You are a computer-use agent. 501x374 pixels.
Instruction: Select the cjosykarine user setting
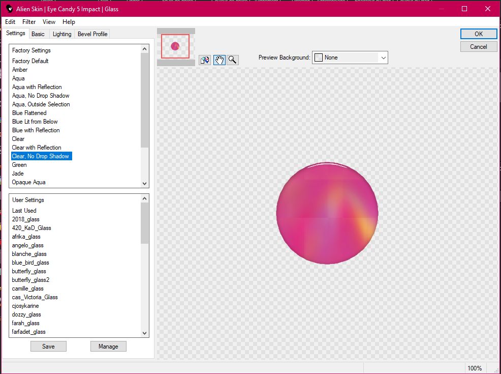(x=25, y=305)
